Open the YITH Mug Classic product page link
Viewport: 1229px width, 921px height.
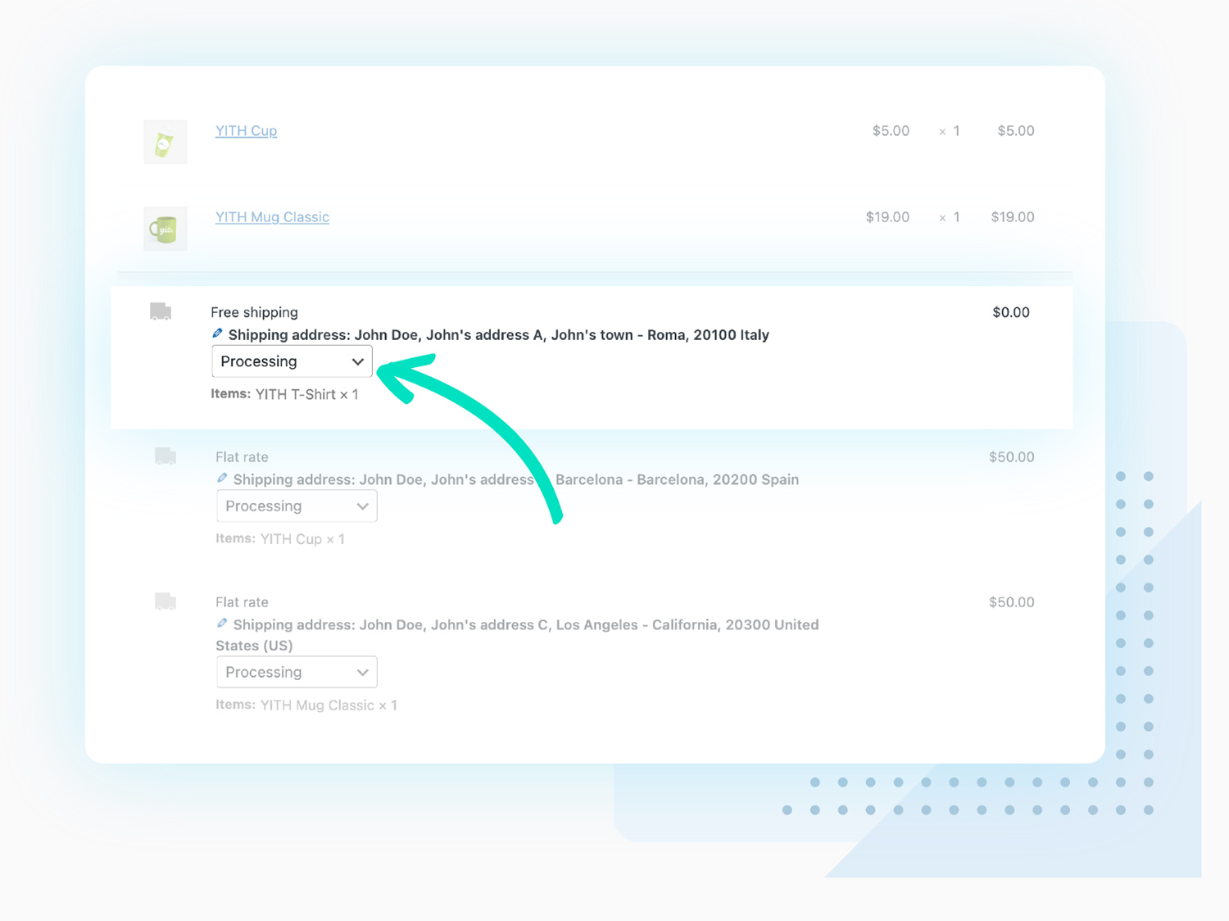(x=272, y=217)
